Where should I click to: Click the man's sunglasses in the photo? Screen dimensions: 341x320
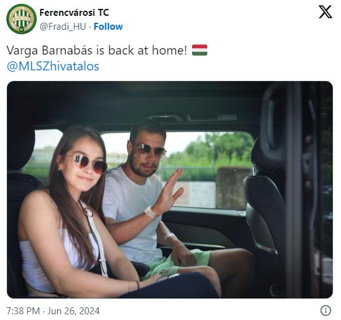coord(149,150)
